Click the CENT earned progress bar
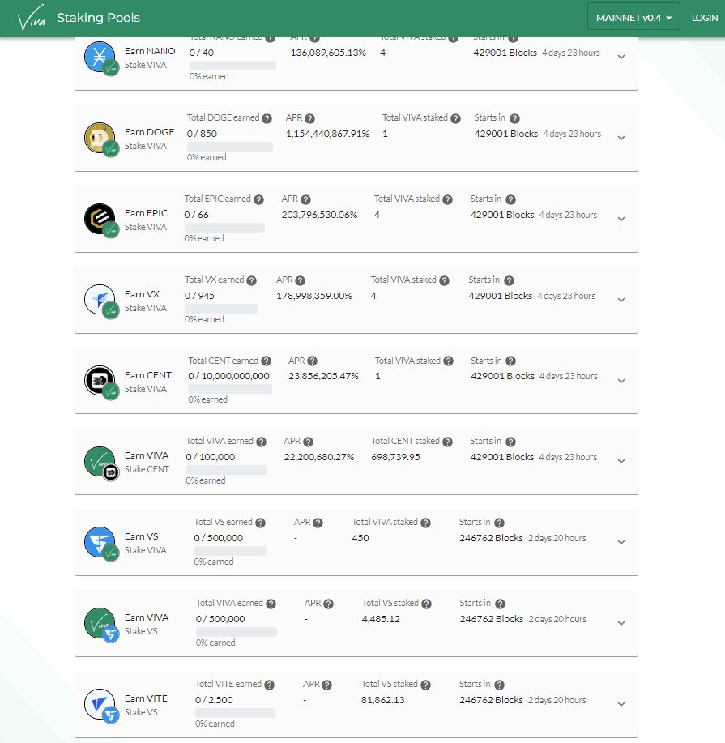This screenshot has width=725, height=743. 230,389
